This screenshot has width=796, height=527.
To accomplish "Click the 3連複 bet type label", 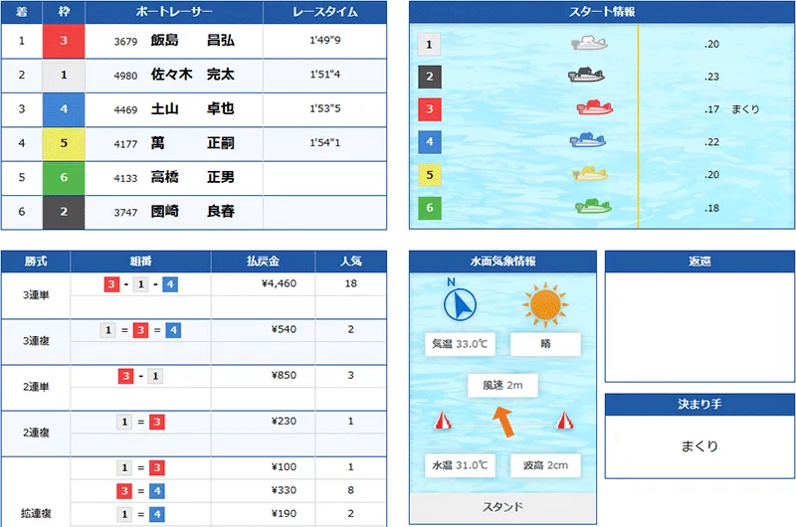I will 36,341.
